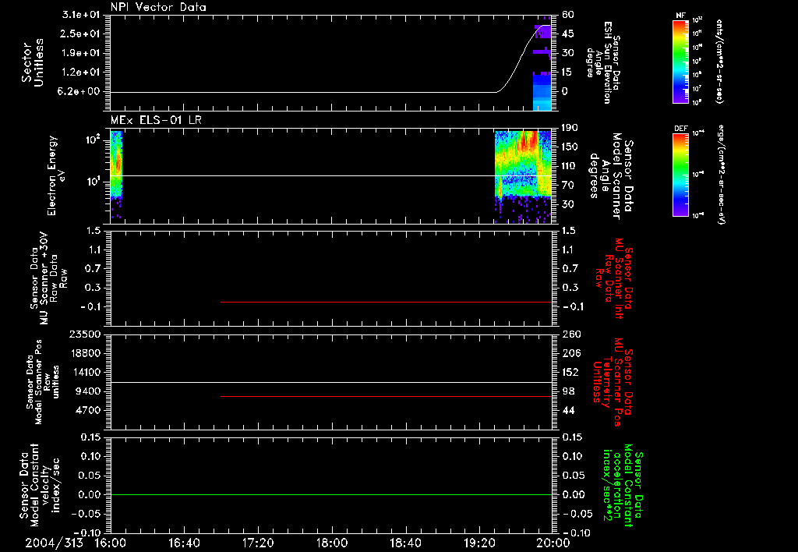
Task: Click the 20:00 end time label
Action: [553, 543]
